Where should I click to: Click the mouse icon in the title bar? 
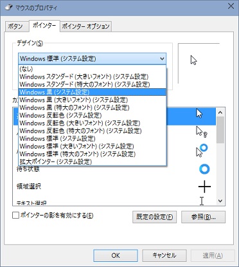coord(8,8)
